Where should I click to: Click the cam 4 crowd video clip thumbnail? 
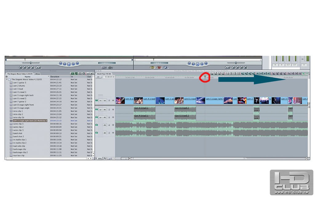coord(138,100)
